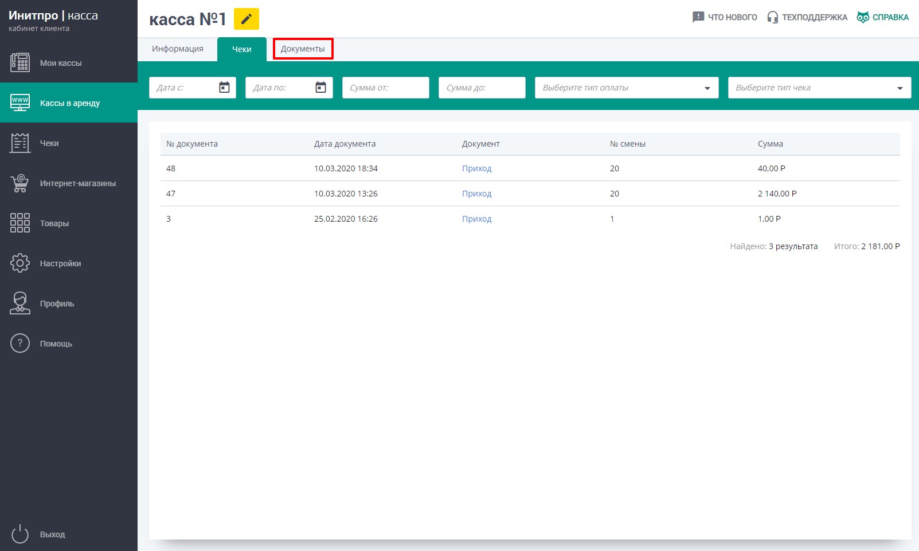This screenshot has width=919, height=551.
Task: Open the Документы tab
Action: pyautogui.click(x=303, y=49)
